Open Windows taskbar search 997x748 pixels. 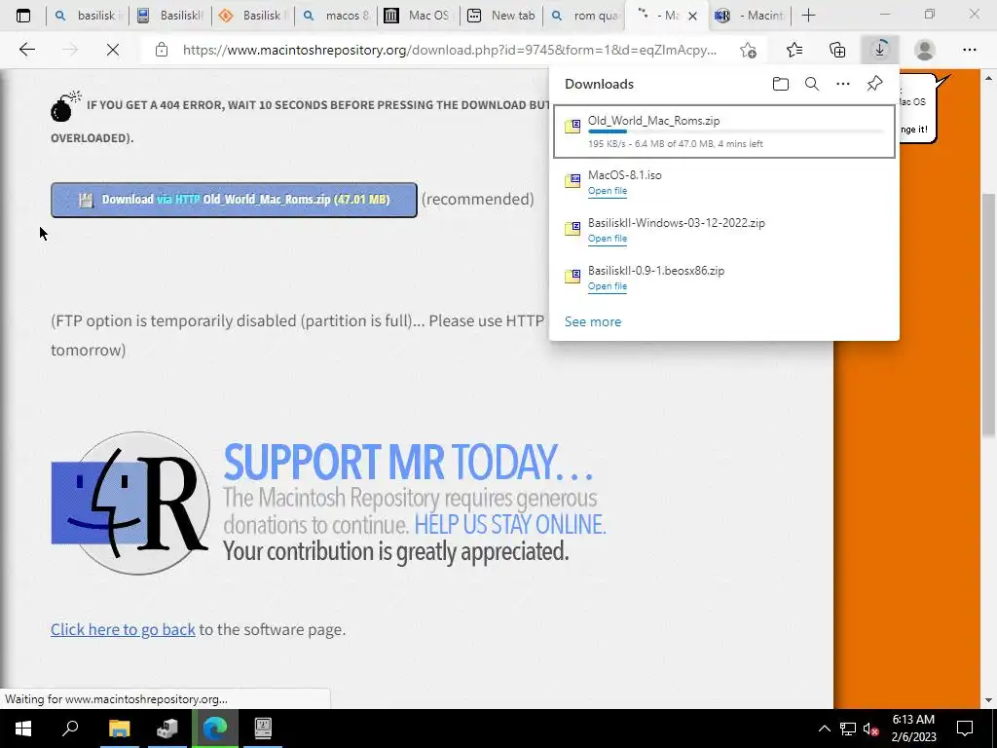click(70, 729)
